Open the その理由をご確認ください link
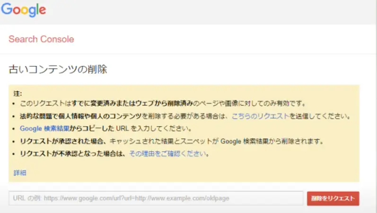Viewport: 377px width, 213px height. coord(168,154)
